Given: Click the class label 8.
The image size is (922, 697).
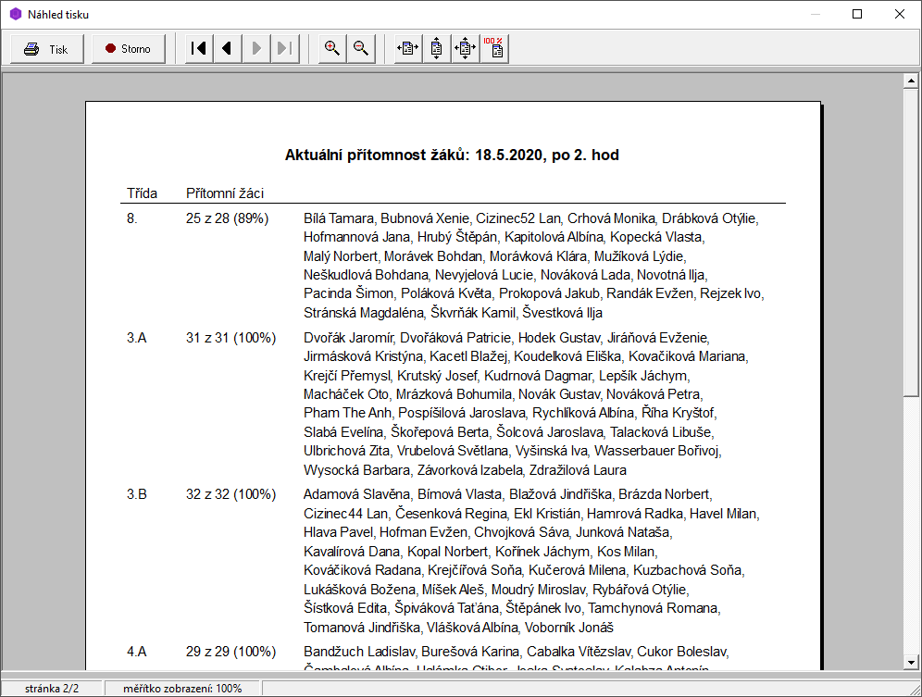Looking at the screenshot, I should [x=131, y=218].
